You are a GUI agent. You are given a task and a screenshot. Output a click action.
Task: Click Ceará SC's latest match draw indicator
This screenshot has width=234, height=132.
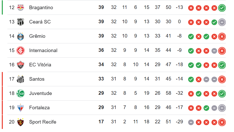[x=222, y=22]
